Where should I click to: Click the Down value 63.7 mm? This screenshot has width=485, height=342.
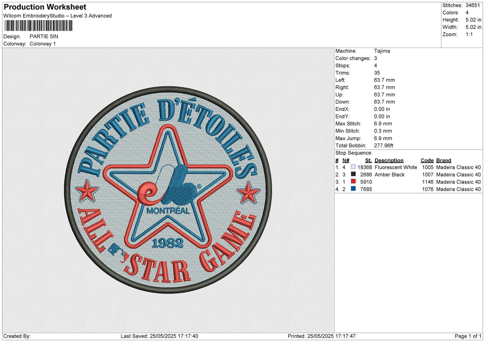(x=385, y=102)
